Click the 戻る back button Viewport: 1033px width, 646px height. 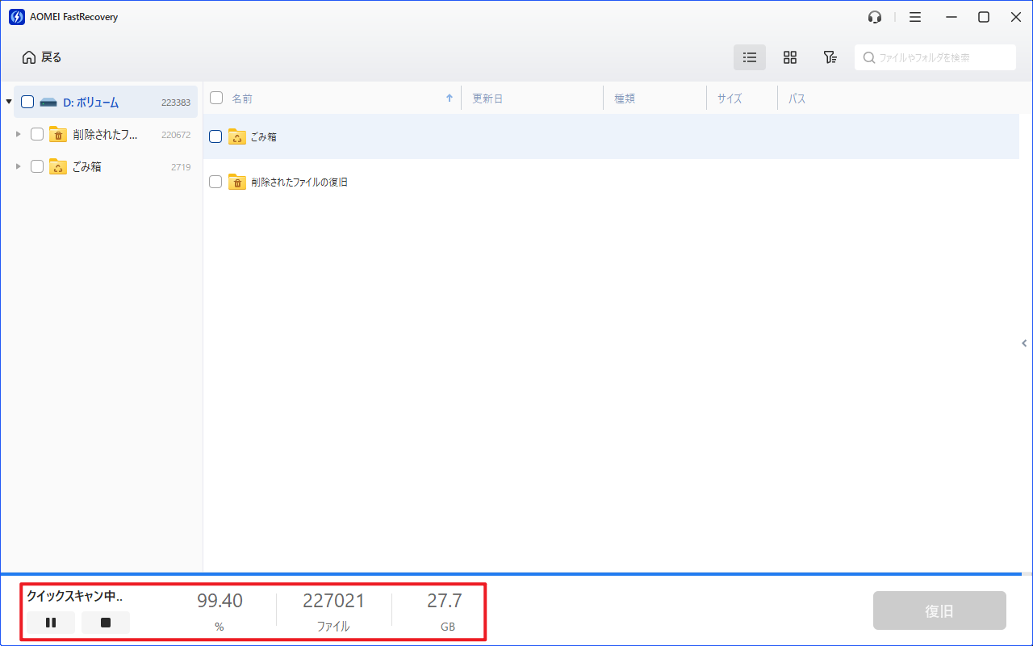pyautogui.click(x=42, y=57)
